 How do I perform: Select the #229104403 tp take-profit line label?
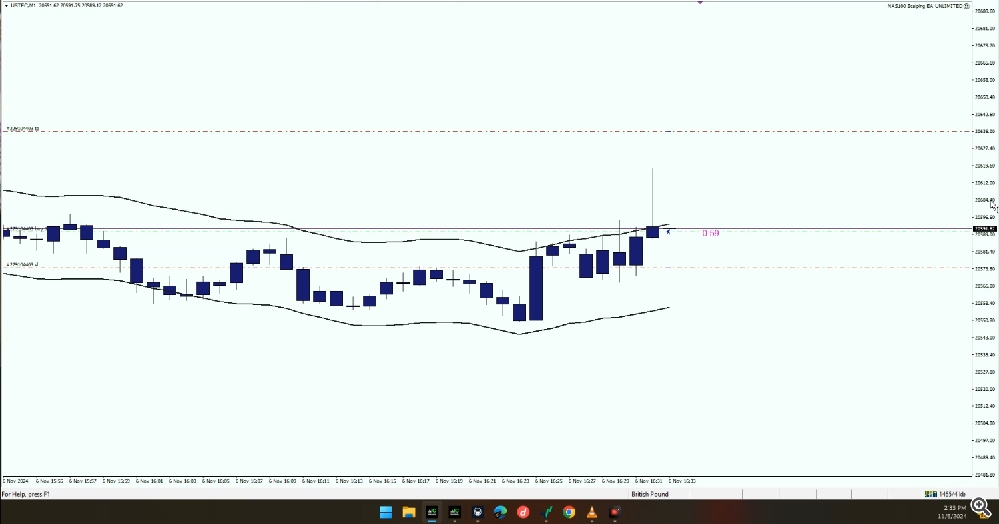23,129
